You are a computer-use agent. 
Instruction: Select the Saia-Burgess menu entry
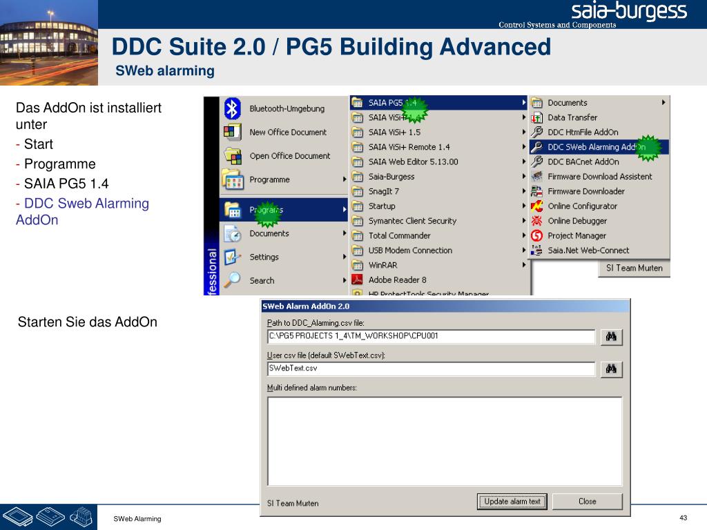[438, 177]
